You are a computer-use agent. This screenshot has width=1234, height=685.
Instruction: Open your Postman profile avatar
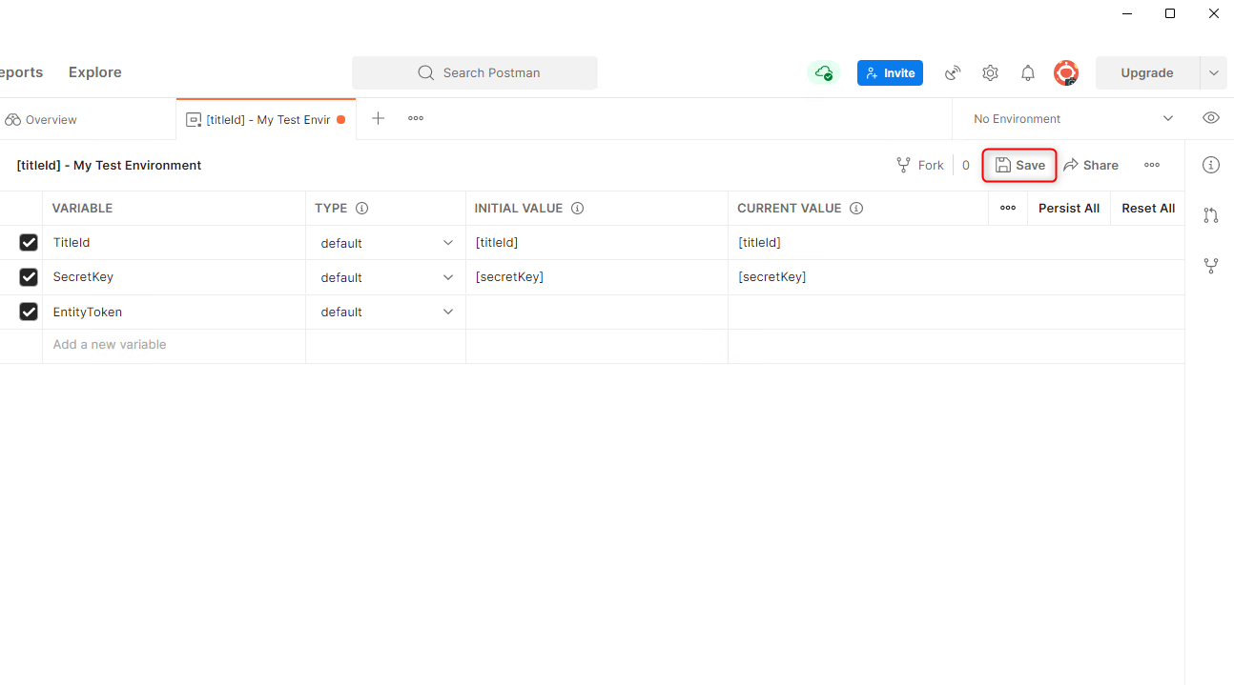1065,72
